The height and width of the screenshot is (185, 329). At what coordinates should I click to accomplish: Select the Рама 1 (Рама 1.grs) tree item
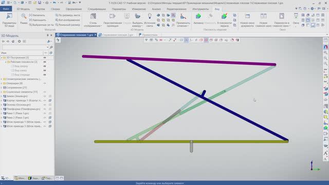click(17, 113)
